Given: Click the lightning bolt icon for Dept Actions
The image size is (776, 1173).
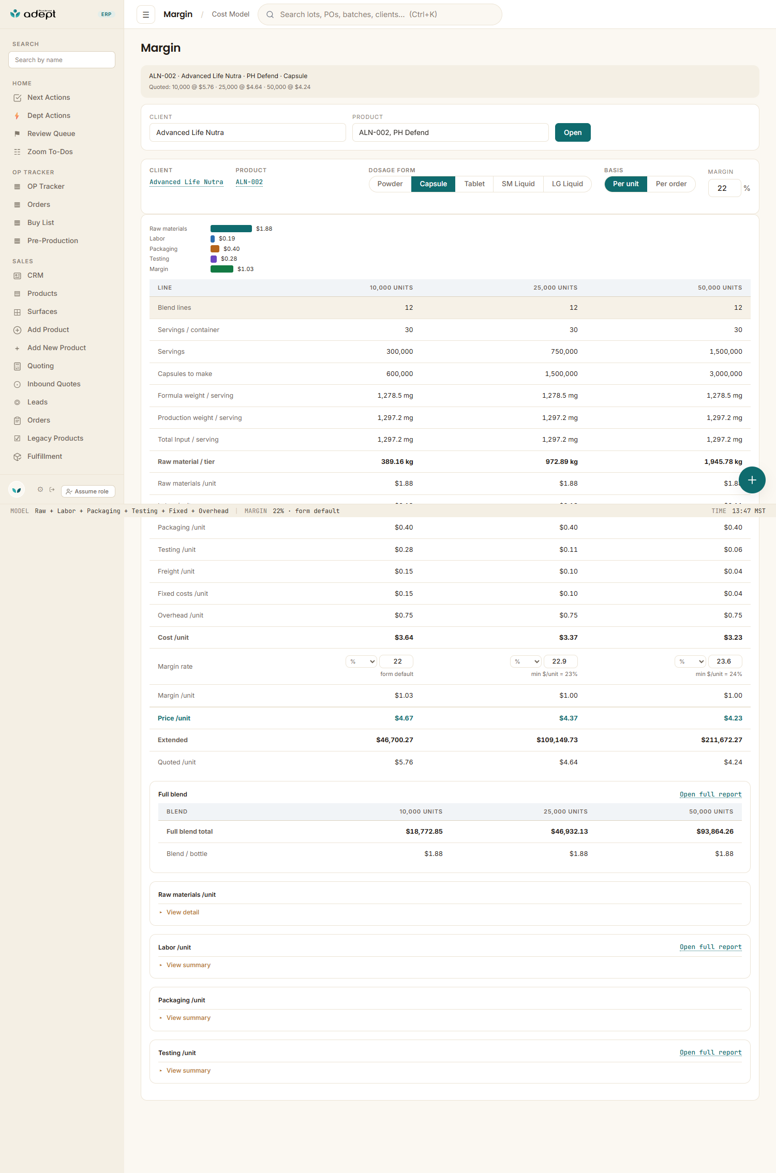Looking at the screenshot, I should tap(18, 116).
